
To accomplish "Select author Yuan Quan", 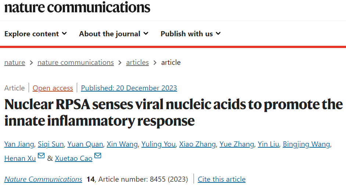I will click(85, 144).
